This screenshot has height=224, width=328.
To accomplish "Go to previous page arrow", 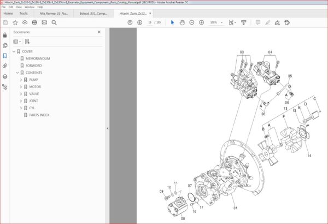I will tap(130, 22).
